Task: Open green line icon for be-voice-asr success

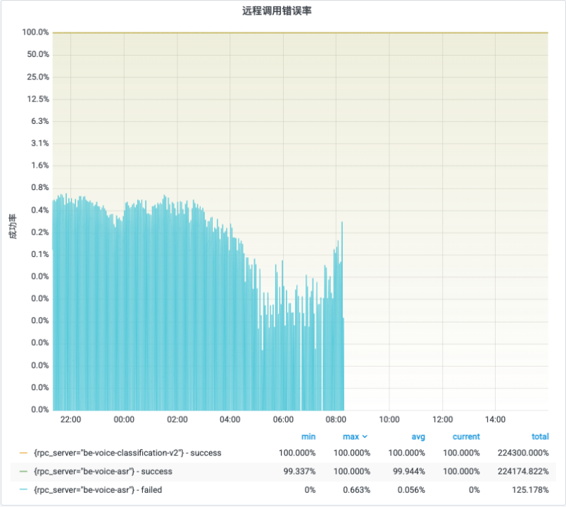Action: (x=24, y=471)
